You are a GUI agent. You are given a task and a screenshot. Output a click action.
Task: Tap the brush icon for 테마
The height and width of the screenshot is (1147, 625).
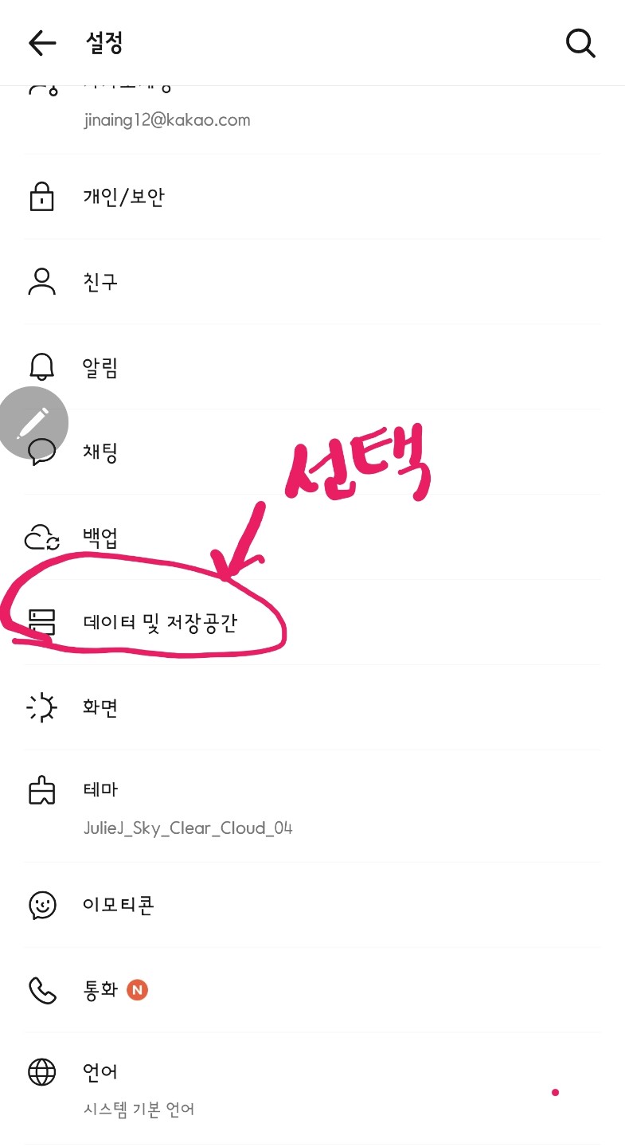point(42,790)
